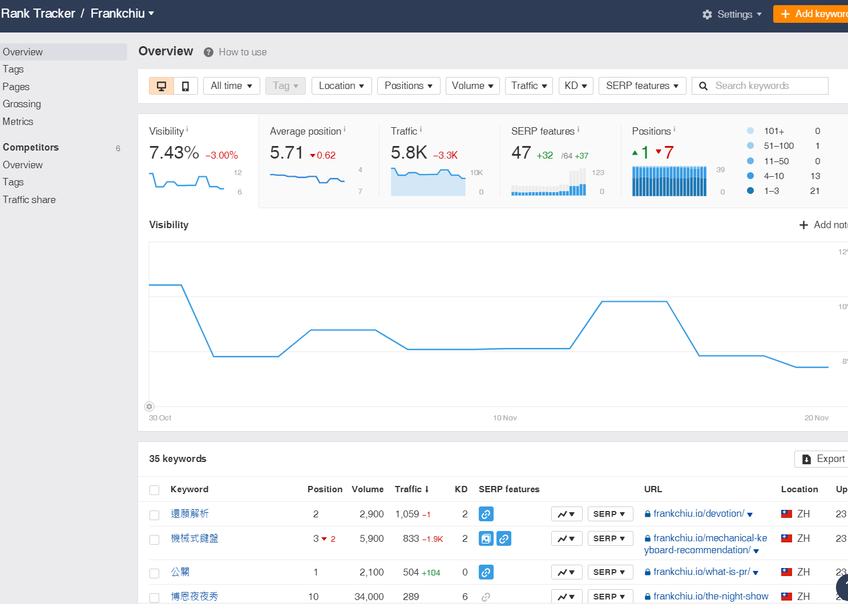Switch to desktop device view
This screenshot has width=848, height=604.
click(x=161, y=86)
